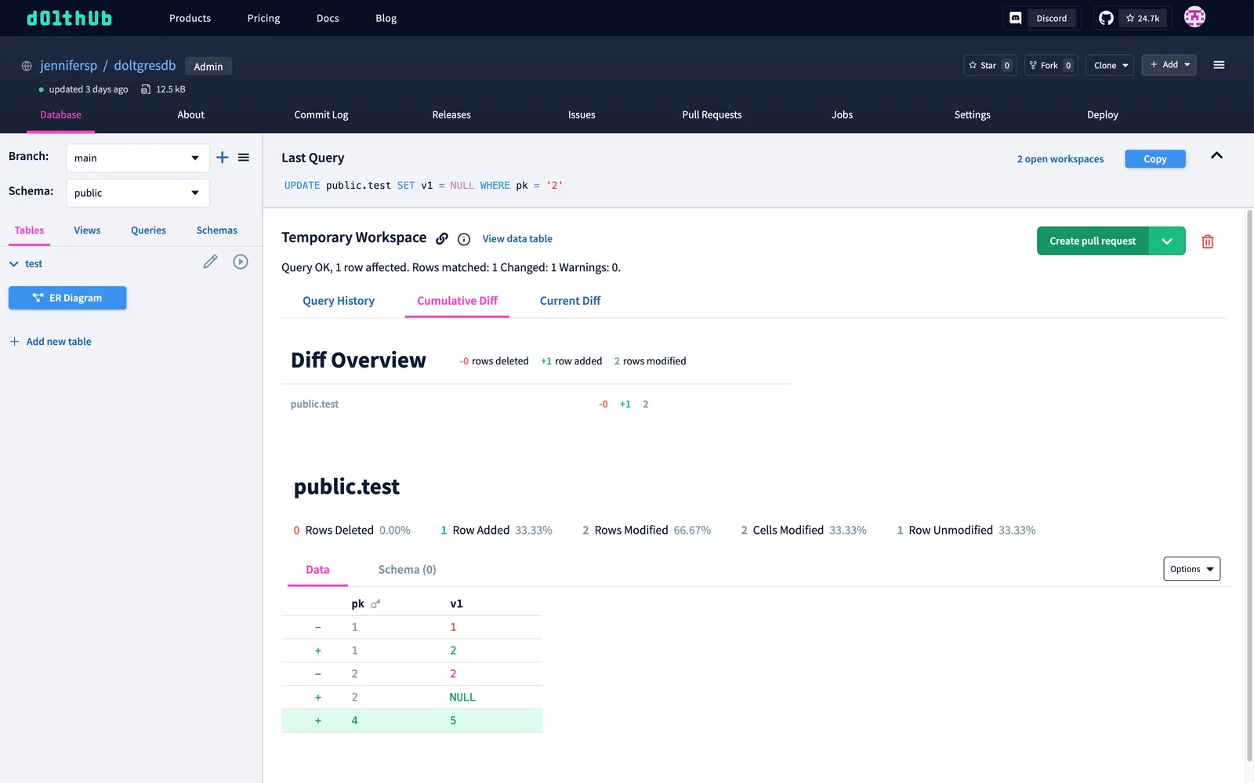Open the public schema dropdown
Screen dimensions: 1254x783
[138, 193]
